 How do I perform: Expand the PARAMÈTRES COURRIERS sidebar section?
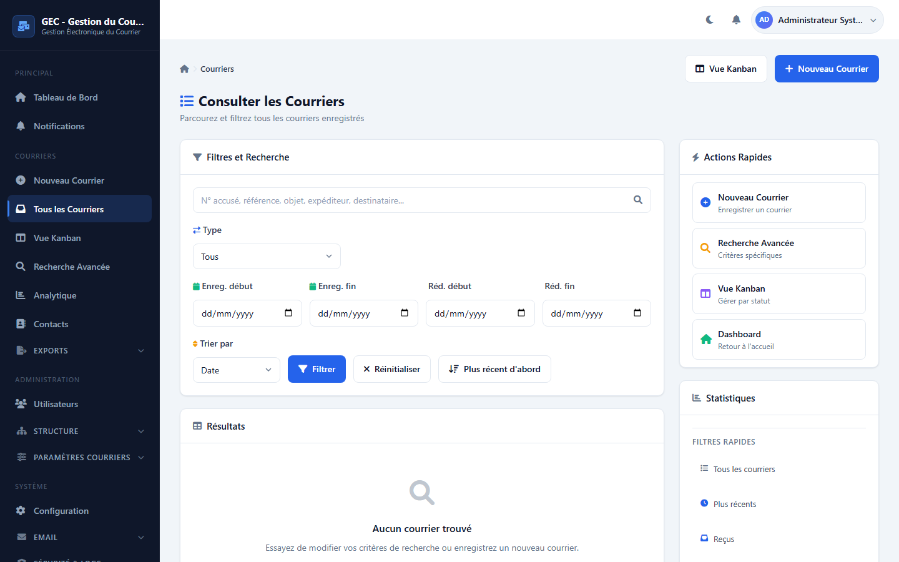pos(80,458)
